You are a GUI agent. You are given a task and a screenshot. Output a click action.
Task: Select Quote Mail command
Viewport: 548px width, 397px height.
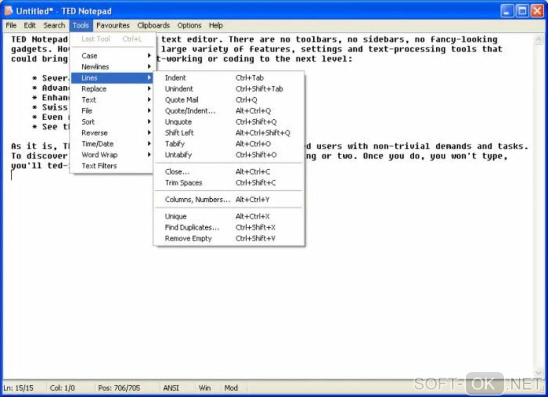[229, 99]
